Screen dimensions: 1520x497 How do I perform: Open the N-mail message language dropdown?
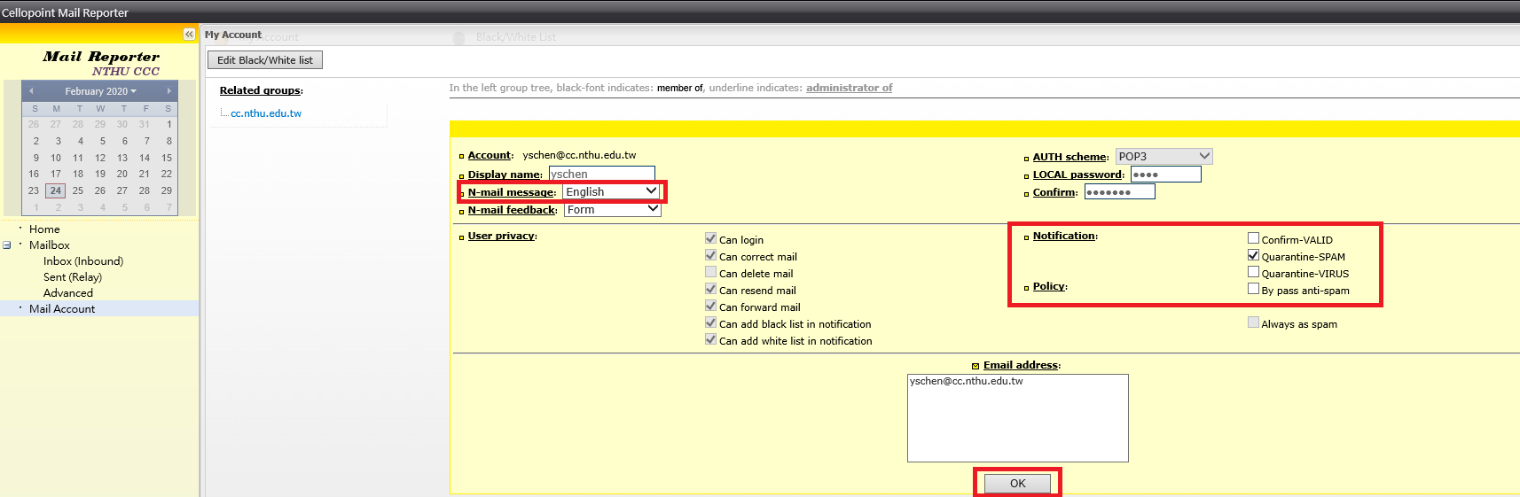tap(612, 191)
